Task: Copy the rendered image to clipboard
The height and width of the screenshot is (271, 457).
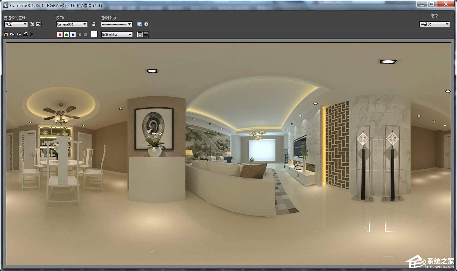Action: point(12,34)
